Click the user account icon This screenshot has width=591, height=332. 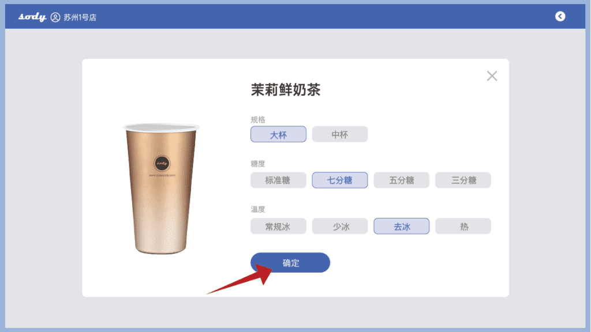55,17
